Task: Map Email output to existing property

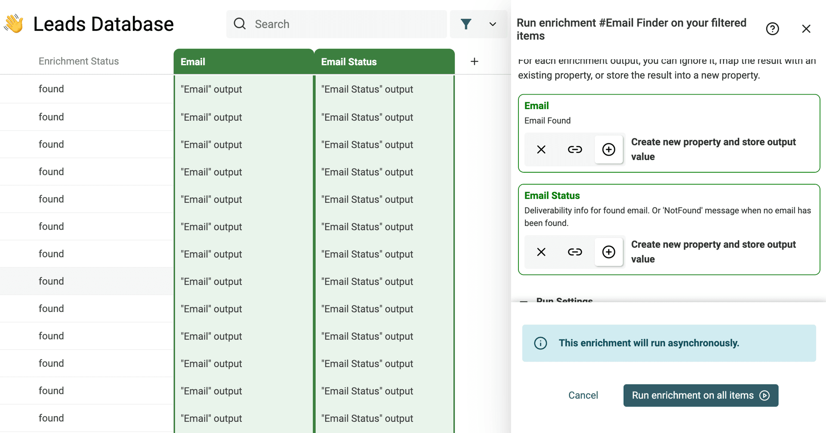Action: [x=575, y=149]
